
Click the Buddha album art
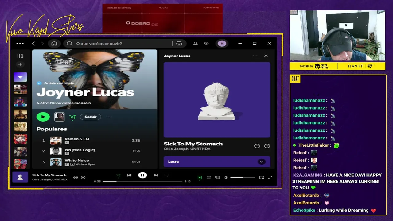click(x=217, y=100)
